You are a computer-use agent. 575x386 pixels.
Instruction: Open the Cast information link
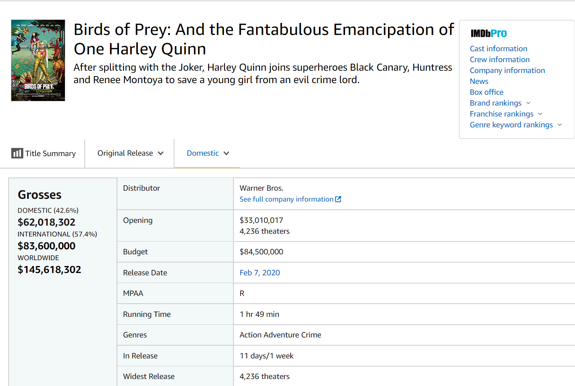pyautogui.click(x=498, y=49)
